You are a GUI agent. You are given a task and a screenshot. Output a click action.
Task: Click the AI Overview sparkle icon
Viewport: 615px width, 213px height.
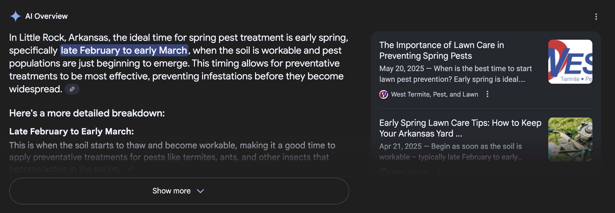(x=15, y=16)
